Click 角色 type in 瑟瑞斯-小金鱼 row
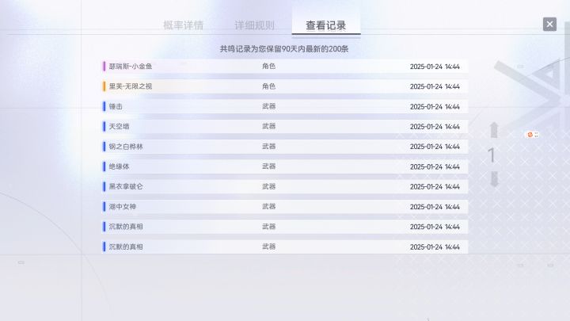This screenshot has height=321, width=570. pos(268,67)
